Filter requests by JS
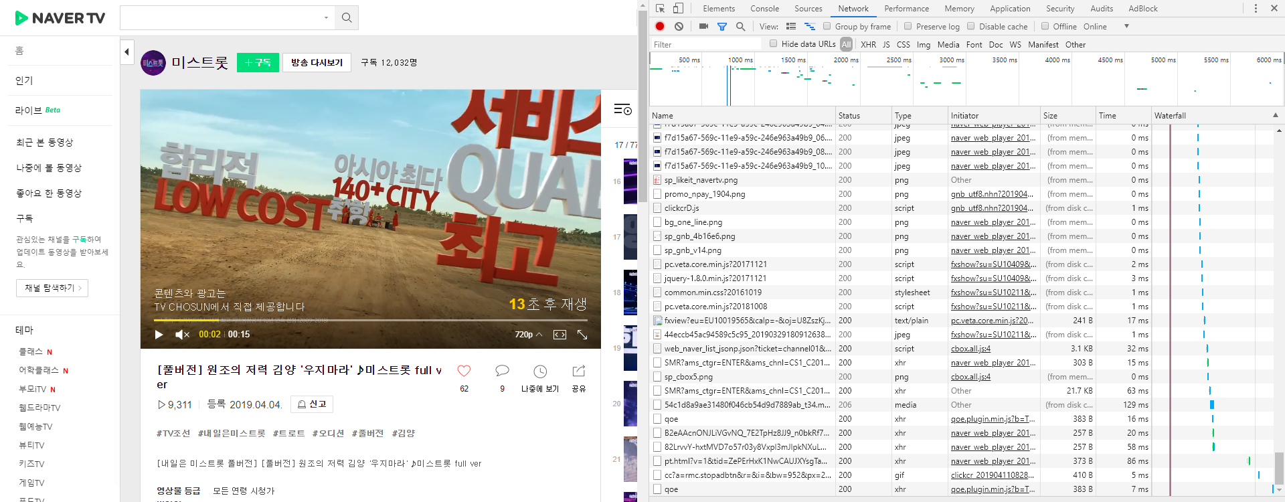This screenshot has width=1285, height=502. pos(886,45)
